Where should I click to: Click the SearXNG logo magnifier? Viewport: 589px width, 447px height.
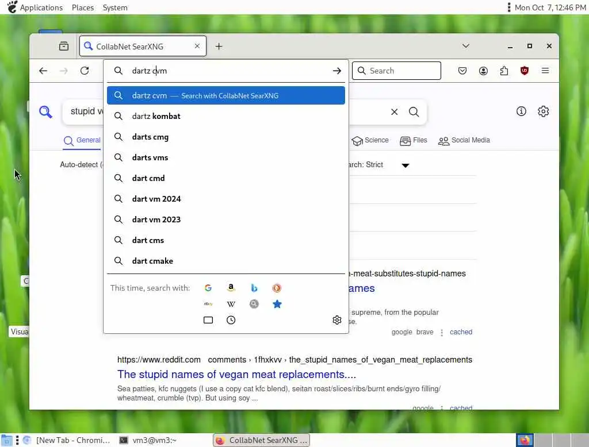coord(45,112)
